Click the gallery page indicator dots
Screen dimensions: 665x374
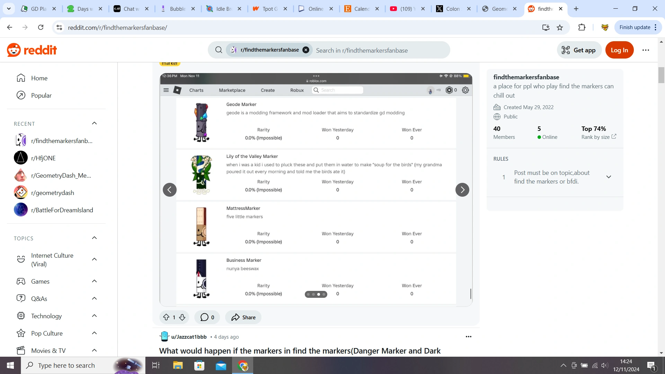(316, 294)
